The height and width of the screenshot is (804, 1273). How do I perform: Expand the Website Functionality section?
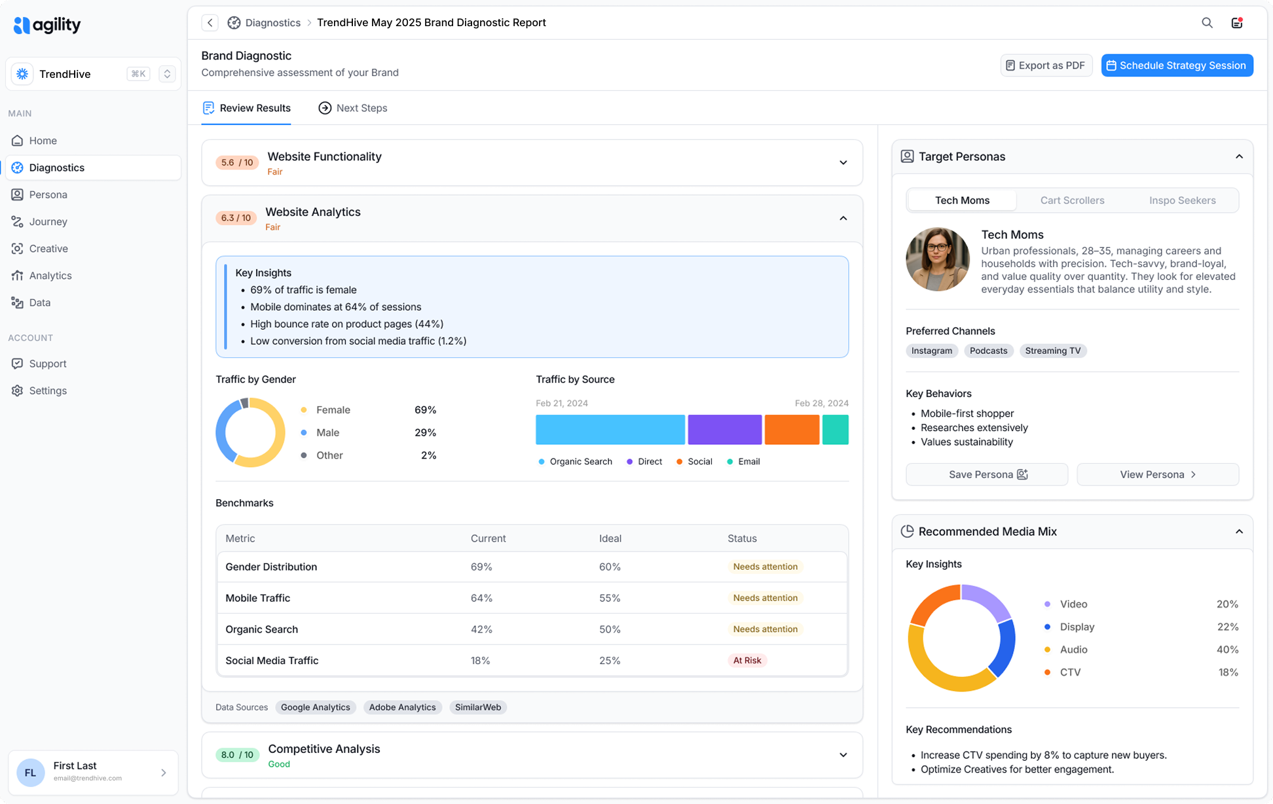click(x=843, y=163)
